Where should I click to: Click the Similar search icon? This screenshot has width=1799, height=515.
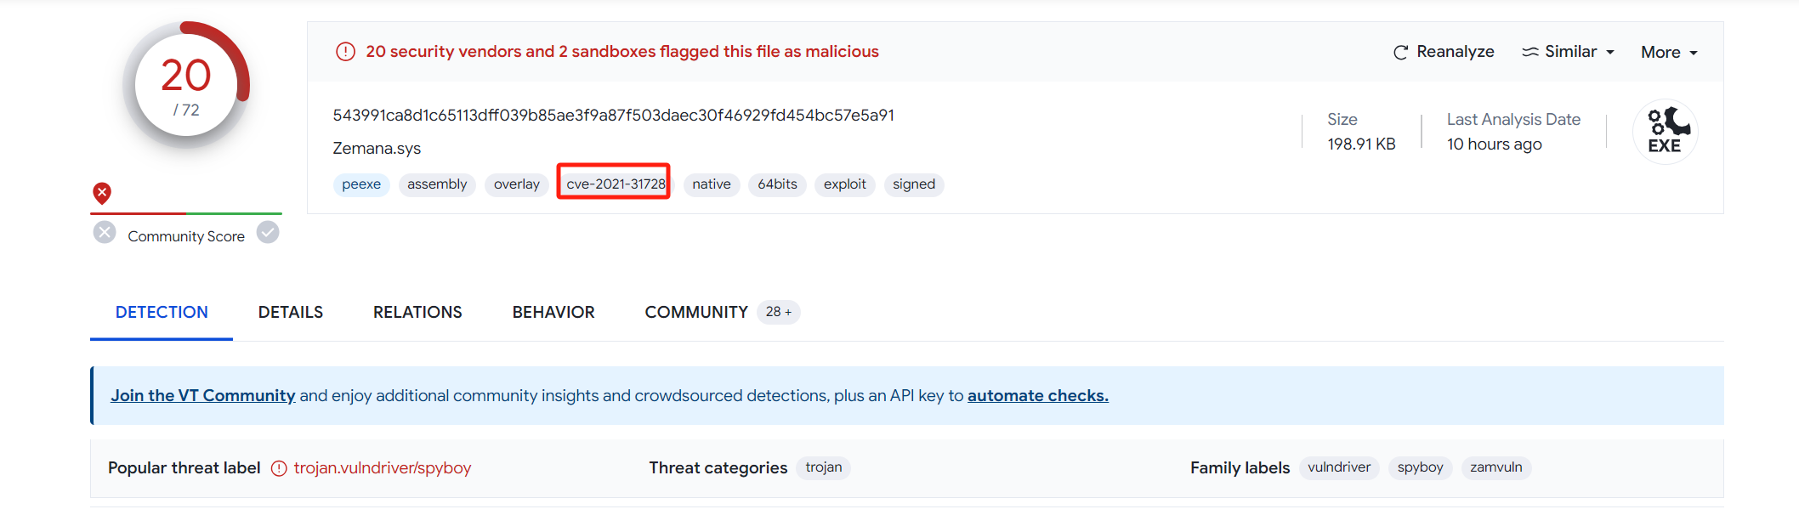[1529, 52]
